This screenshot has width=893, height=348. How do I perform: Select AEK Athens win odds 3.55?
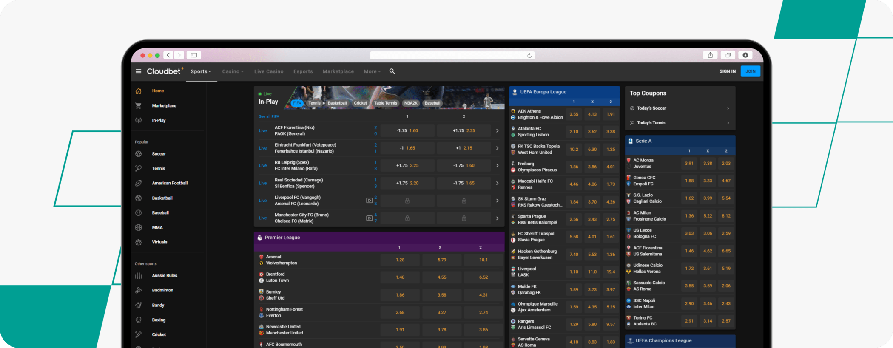[574, 114]
